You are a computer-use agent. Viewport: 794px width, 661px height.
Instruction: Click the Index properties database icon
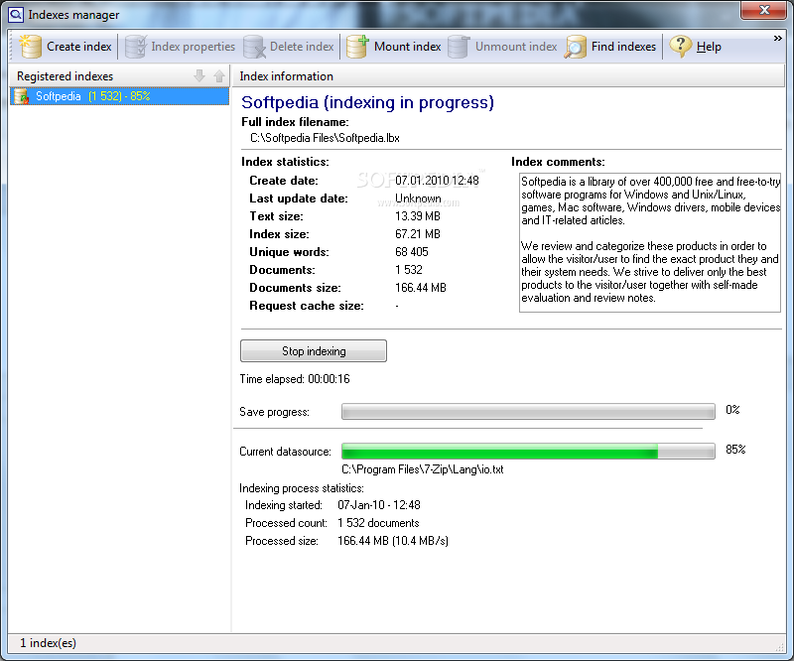(136, 47)
